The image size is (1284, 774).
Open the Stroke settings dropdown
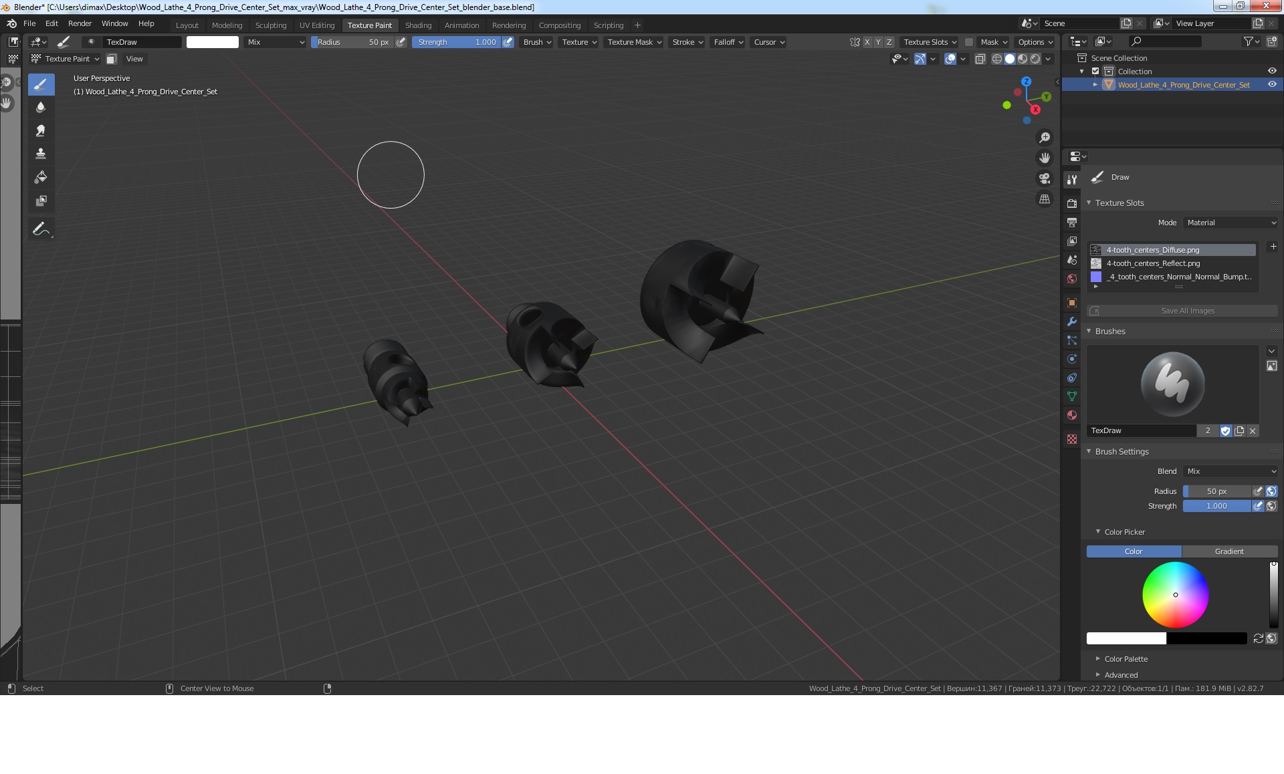tap(687, 42)
